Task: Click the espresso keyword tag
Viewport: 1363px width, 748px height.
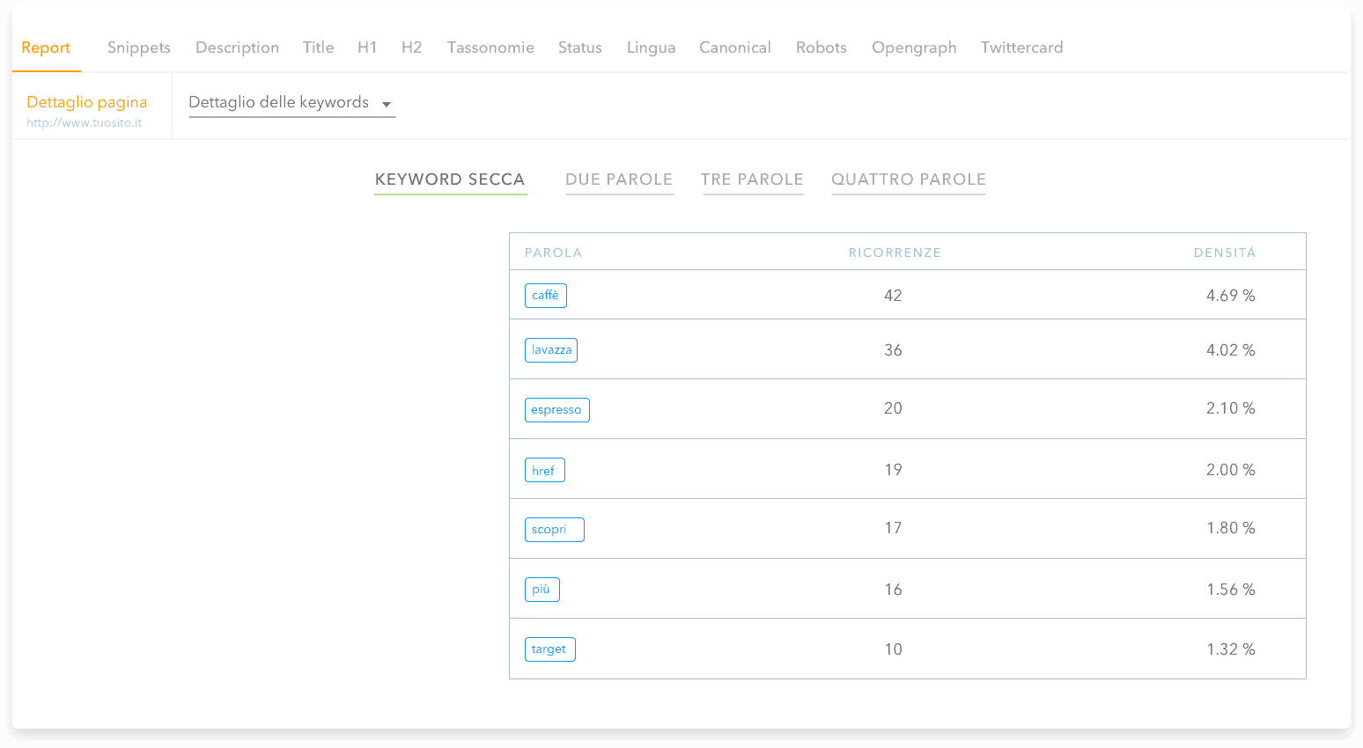Action: [557, 410]
